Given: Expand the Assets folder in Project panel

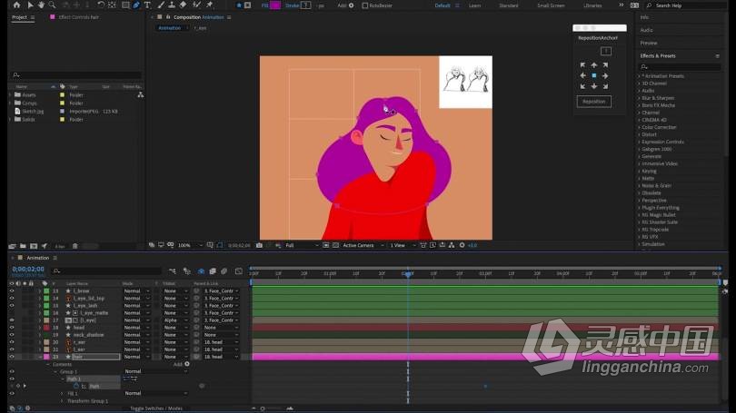Looking at the screenshot, I should 10,94.
